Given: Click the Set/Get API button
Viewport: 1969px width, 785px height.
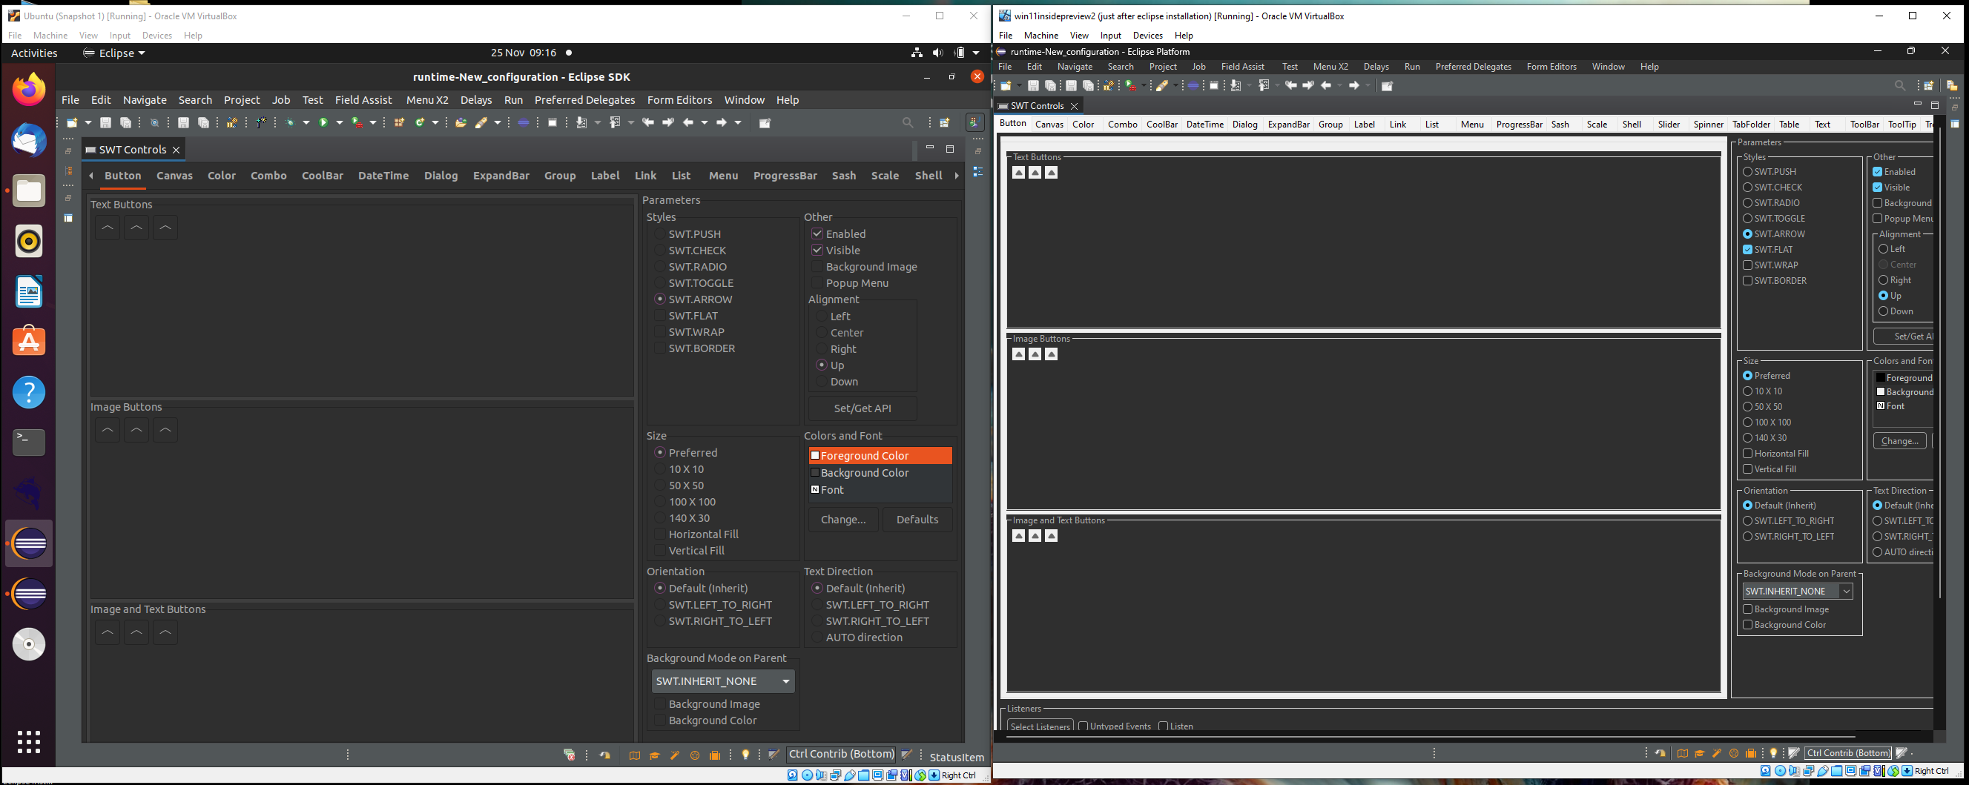Looking at the screenshot, I should (862, 408).
